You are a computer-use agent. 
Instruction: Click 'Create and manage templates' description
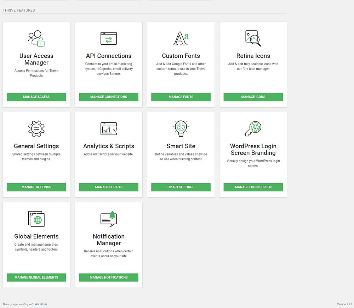(x=36, y=247)
